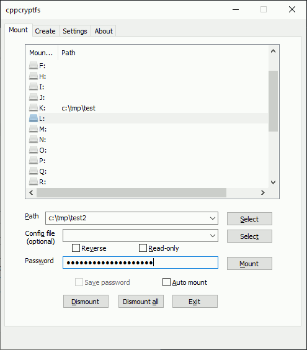Click the Exit button

[195, 302]
